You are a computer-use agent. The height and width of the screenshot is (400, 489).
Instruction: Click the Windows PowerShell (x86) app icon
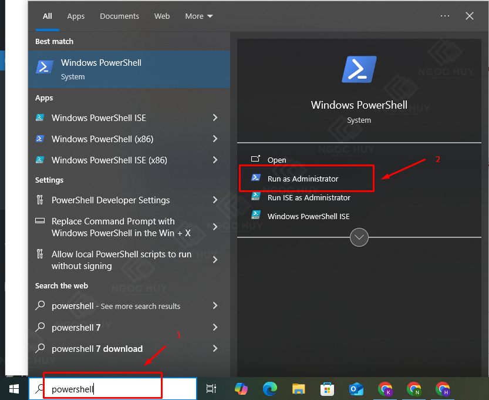[39, 139]
